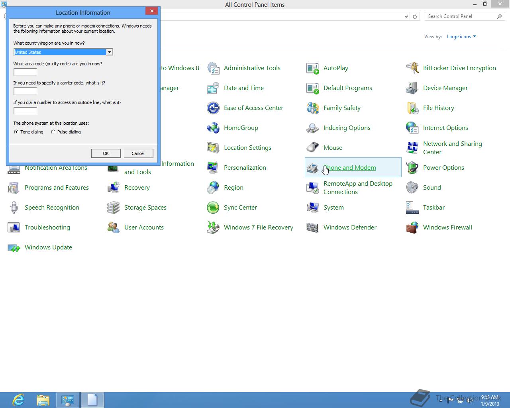
Task: Click the Notification Area Icons link
Action: coord(56,168)
